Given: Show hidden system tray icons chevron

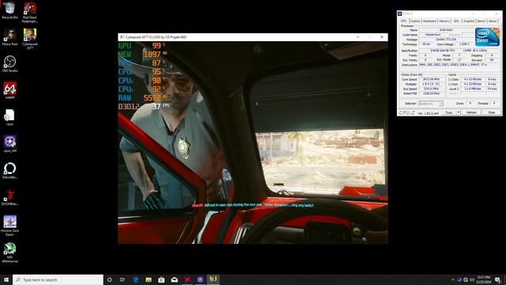Looking at the screenshot, I should 453,279.
